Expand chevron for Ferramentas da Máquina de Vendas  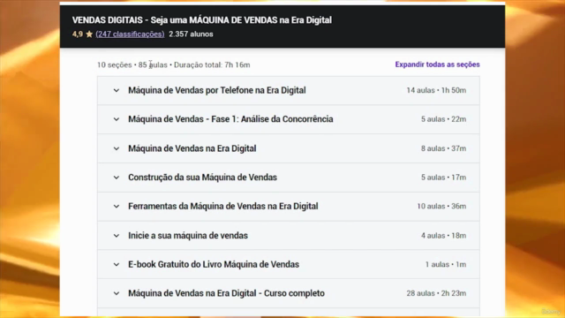coord(116,206)
